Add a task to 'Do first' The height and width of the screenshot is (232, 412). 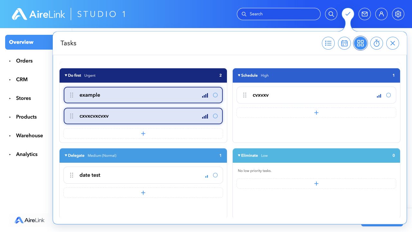pyautogui.click(x=143, y=134)
